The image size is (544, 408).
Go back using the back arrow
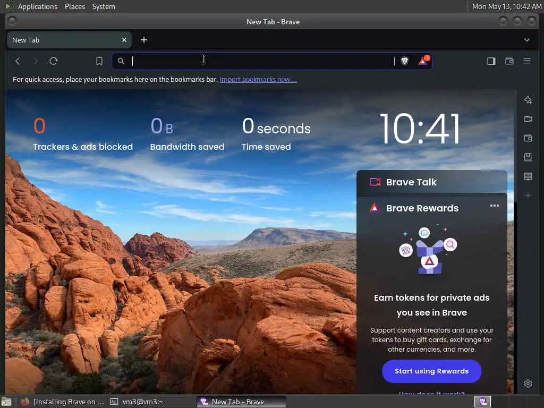point(18,61)
